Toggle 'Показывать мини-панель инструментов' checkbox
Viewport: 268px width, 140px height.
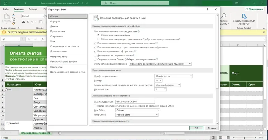(x=95, y=43)
